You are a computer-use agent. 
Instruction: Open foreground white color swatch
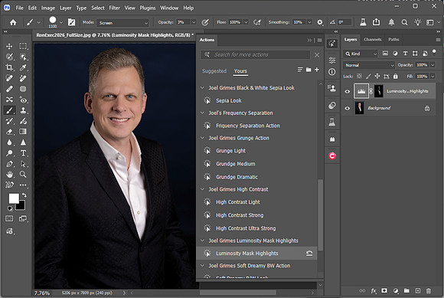pos(13,198)
